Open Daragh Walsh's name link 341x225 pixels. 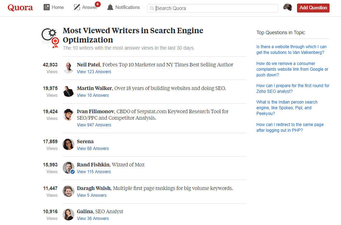pyautogui.click(x=94, y=188)
